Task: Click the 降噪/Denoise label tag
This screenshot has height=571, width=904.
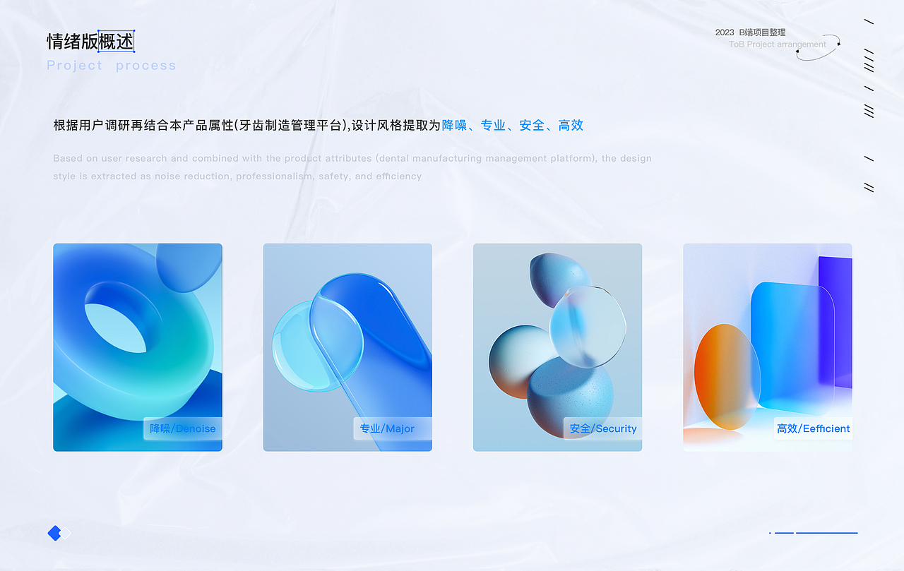Action: tap(182, 428)
